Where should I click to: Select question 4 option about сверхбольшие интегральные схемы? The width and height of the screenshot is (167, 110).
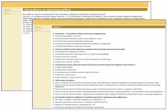[54, 94]
